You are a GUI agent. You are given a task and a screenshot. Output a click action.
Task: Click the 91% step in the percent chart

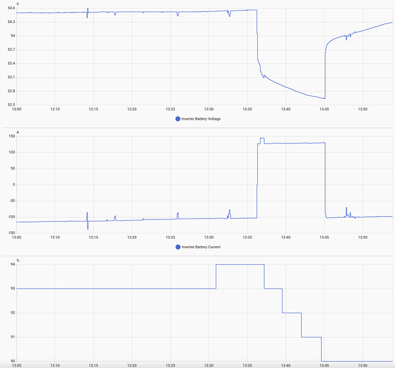pos(312,337)
